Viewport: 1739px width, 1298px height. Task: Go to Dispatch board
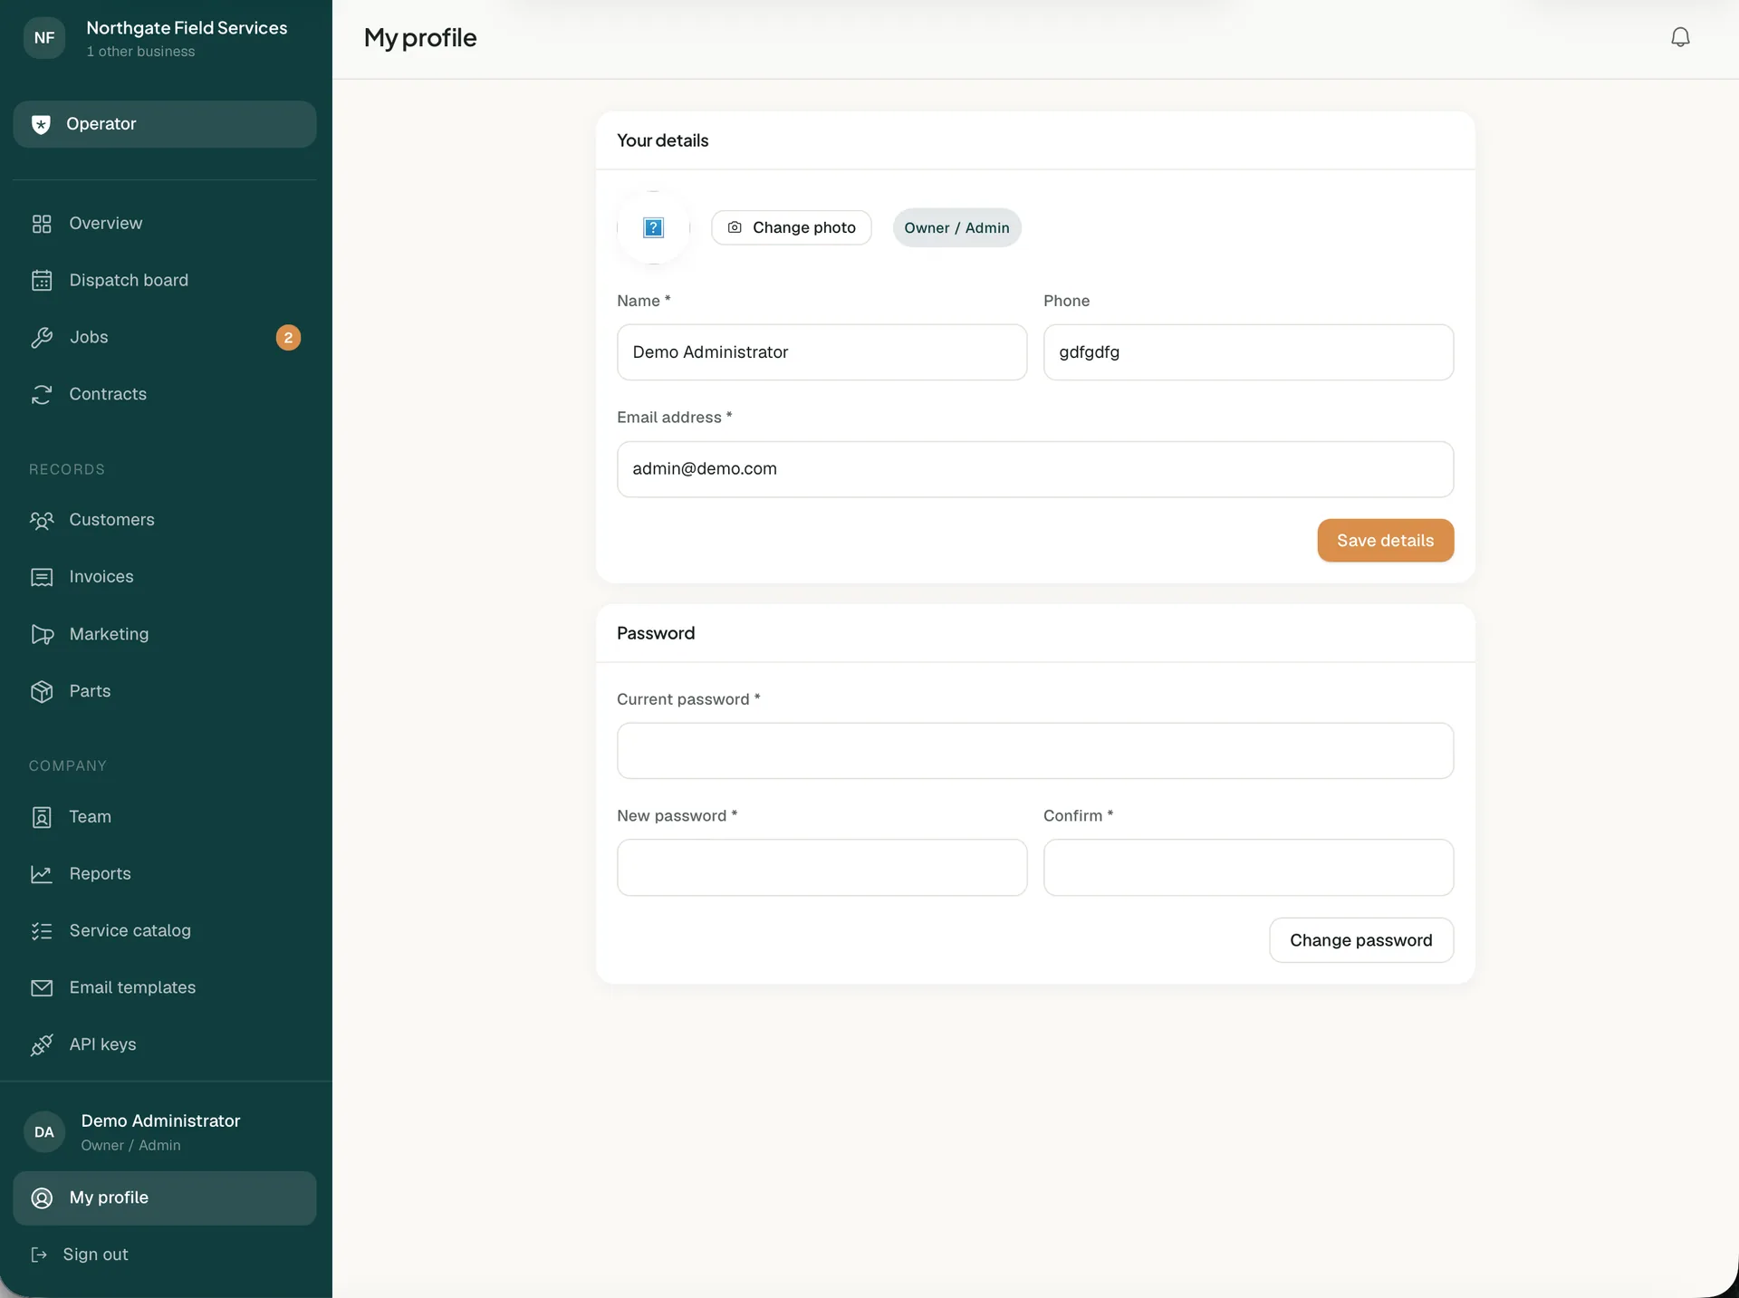coord(165,281)
